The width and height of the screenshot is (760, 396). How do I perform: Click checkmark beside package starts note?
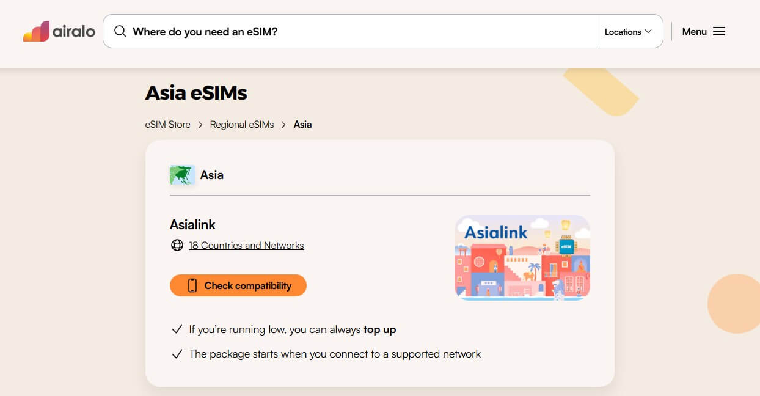(x=177, y=354)
